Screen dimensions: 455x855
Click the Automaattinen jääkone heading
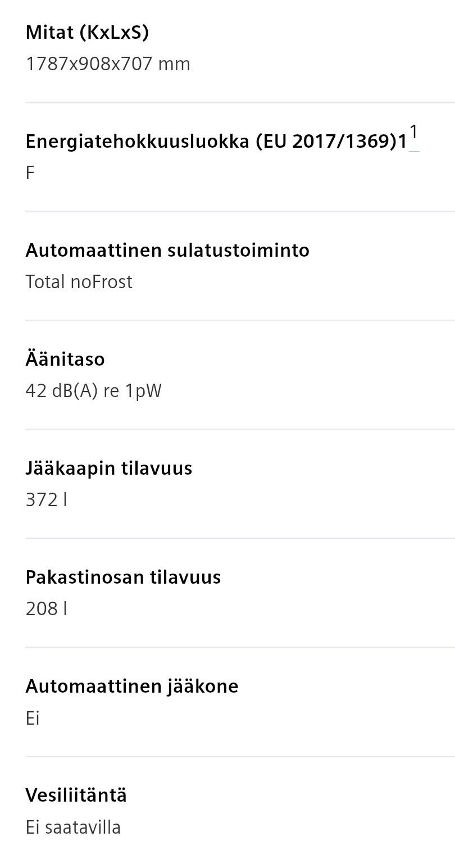coord(132,686)
